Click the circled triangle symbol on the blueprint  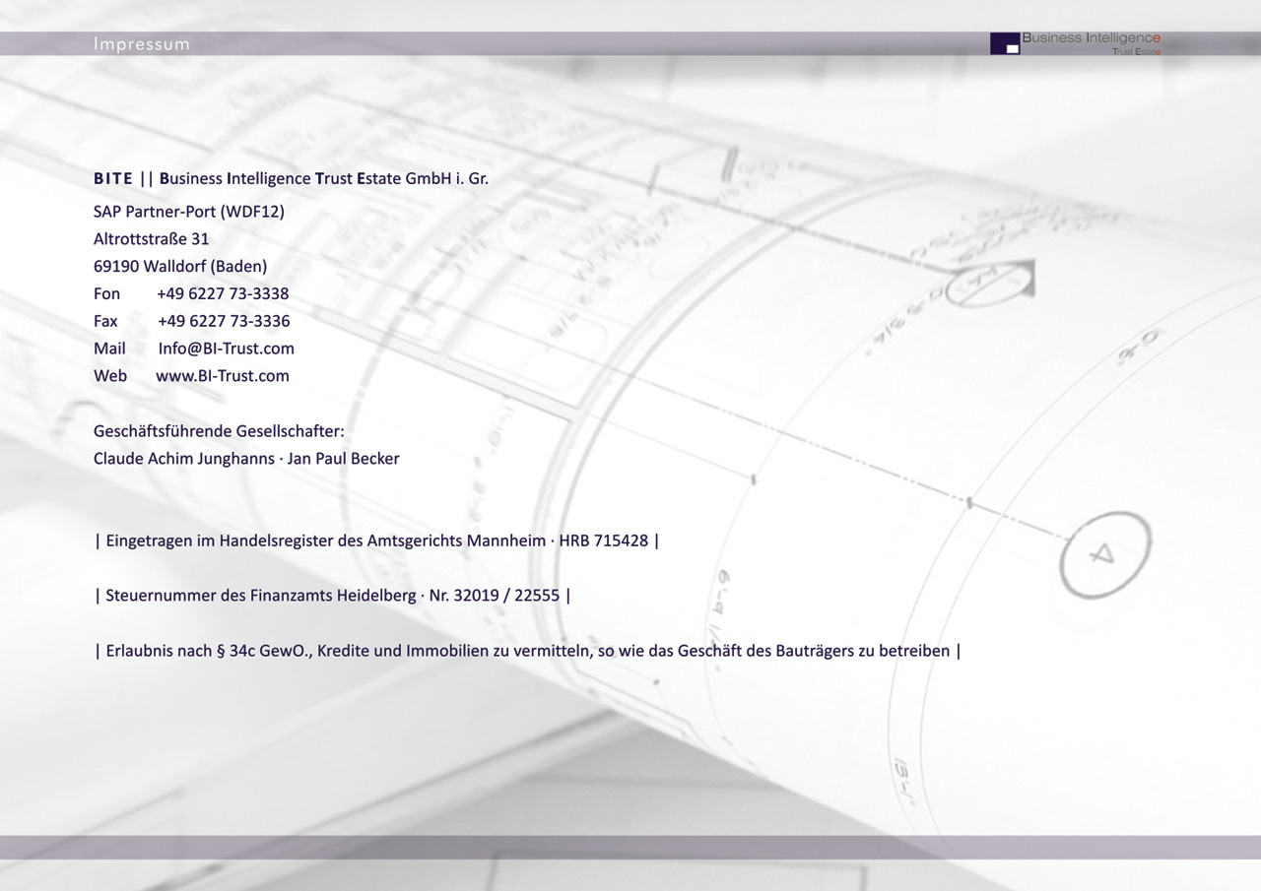(x=1104, y=554)
